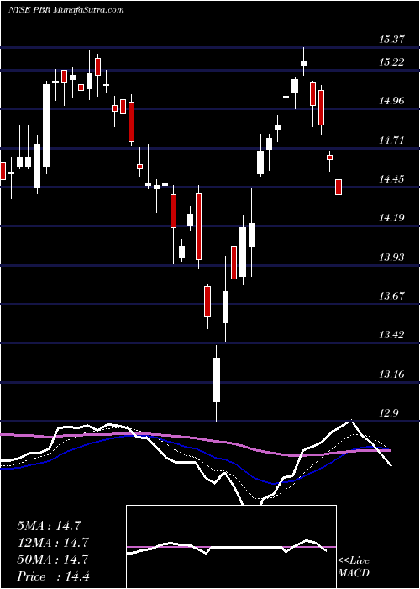The image size is (420, 589).
Task: Click the 14.45 price axis label
Action: (391, 178)
